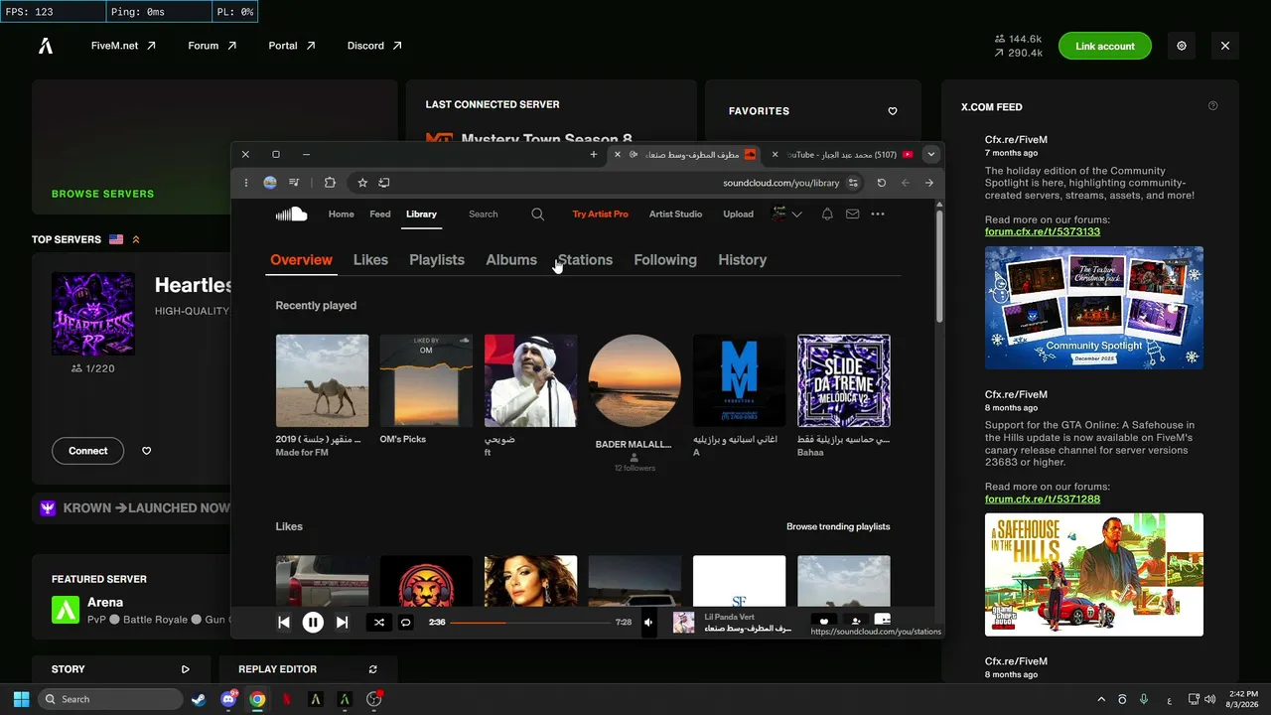Open the browser media control icon

pyautogui.click(x=294, y=183)
